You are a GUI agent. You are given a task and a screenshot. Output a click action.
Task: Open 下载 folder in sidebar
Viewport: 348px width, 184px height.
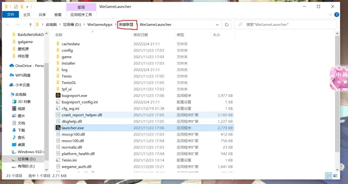18,130
